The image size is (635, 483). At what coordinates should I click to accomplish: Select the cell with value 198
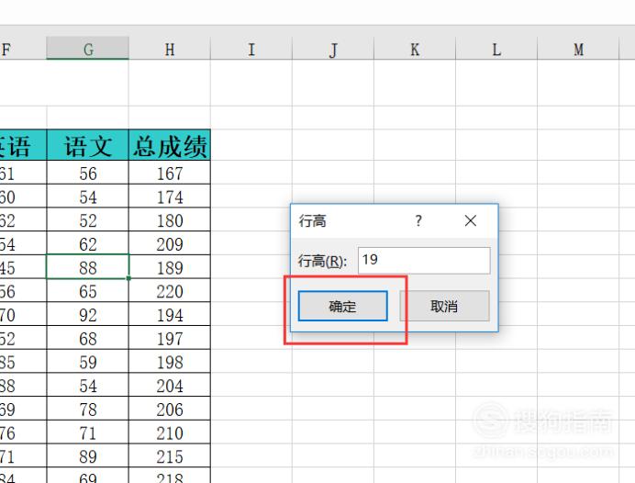click(170, 361)
